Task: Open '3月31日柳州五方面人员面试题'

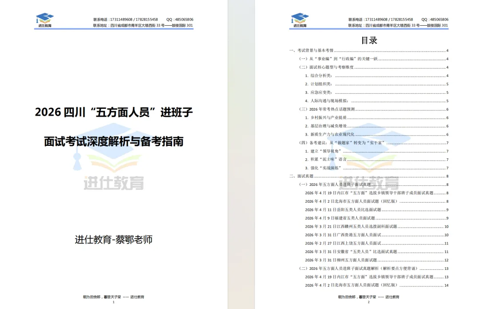Action: (376, 260)
